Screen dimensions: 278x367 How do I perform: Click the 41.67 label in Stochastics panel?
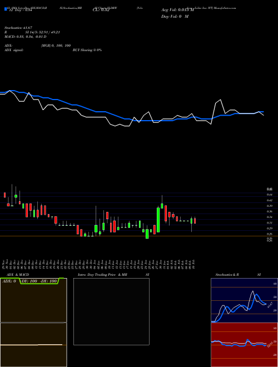coord(270,305)
